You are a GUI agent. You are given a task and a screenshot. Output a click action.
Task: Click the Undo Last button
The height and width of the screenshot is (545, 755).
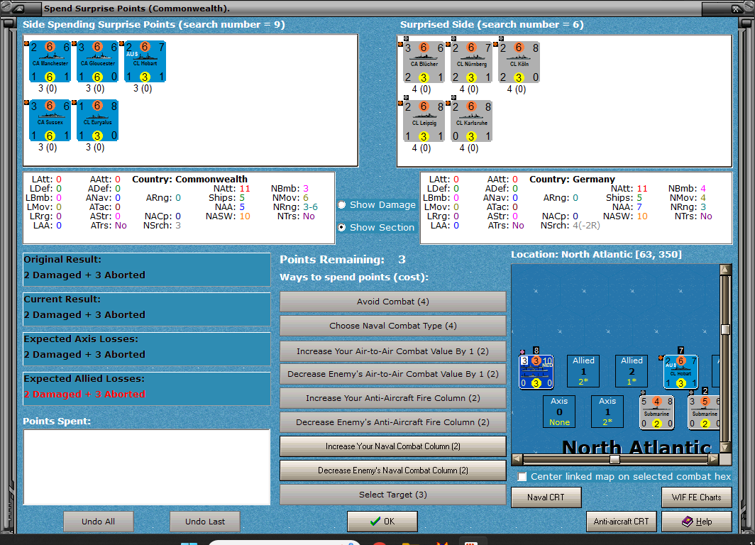[205, 522]
